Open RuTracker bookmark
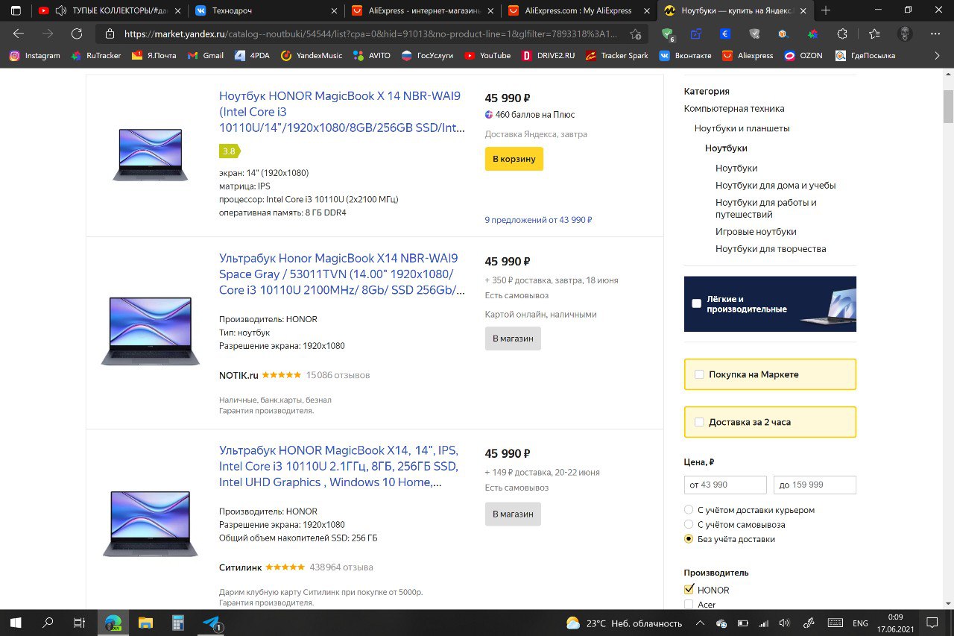Screen dimensions: 954x636 [95, 55]
